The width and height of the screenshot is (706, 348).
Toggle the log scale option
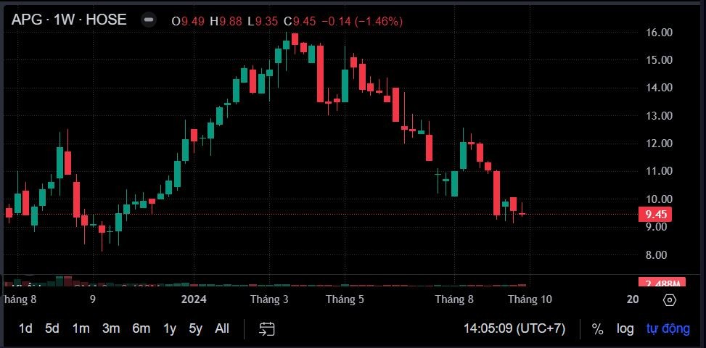pyautogui.click(x=625, y=328)
